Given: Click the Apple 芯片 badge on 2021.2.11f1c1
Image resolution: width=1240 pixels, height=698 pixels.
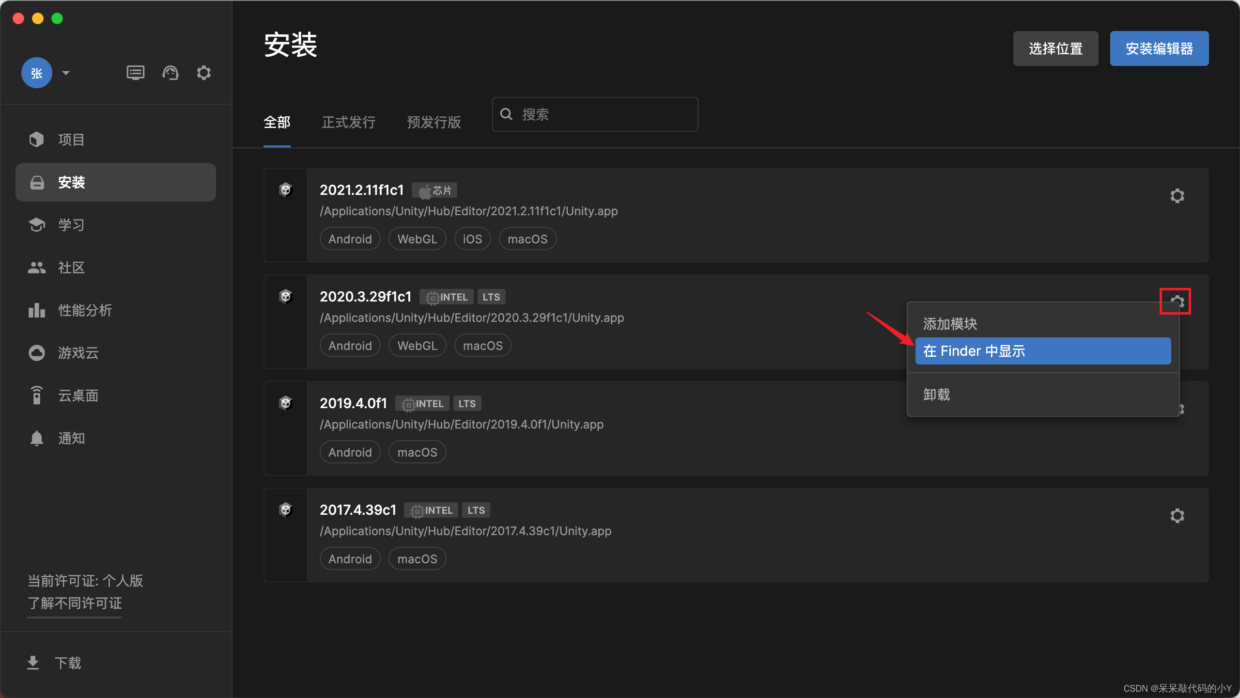Looking at the screenshot, I should point(434,190).
